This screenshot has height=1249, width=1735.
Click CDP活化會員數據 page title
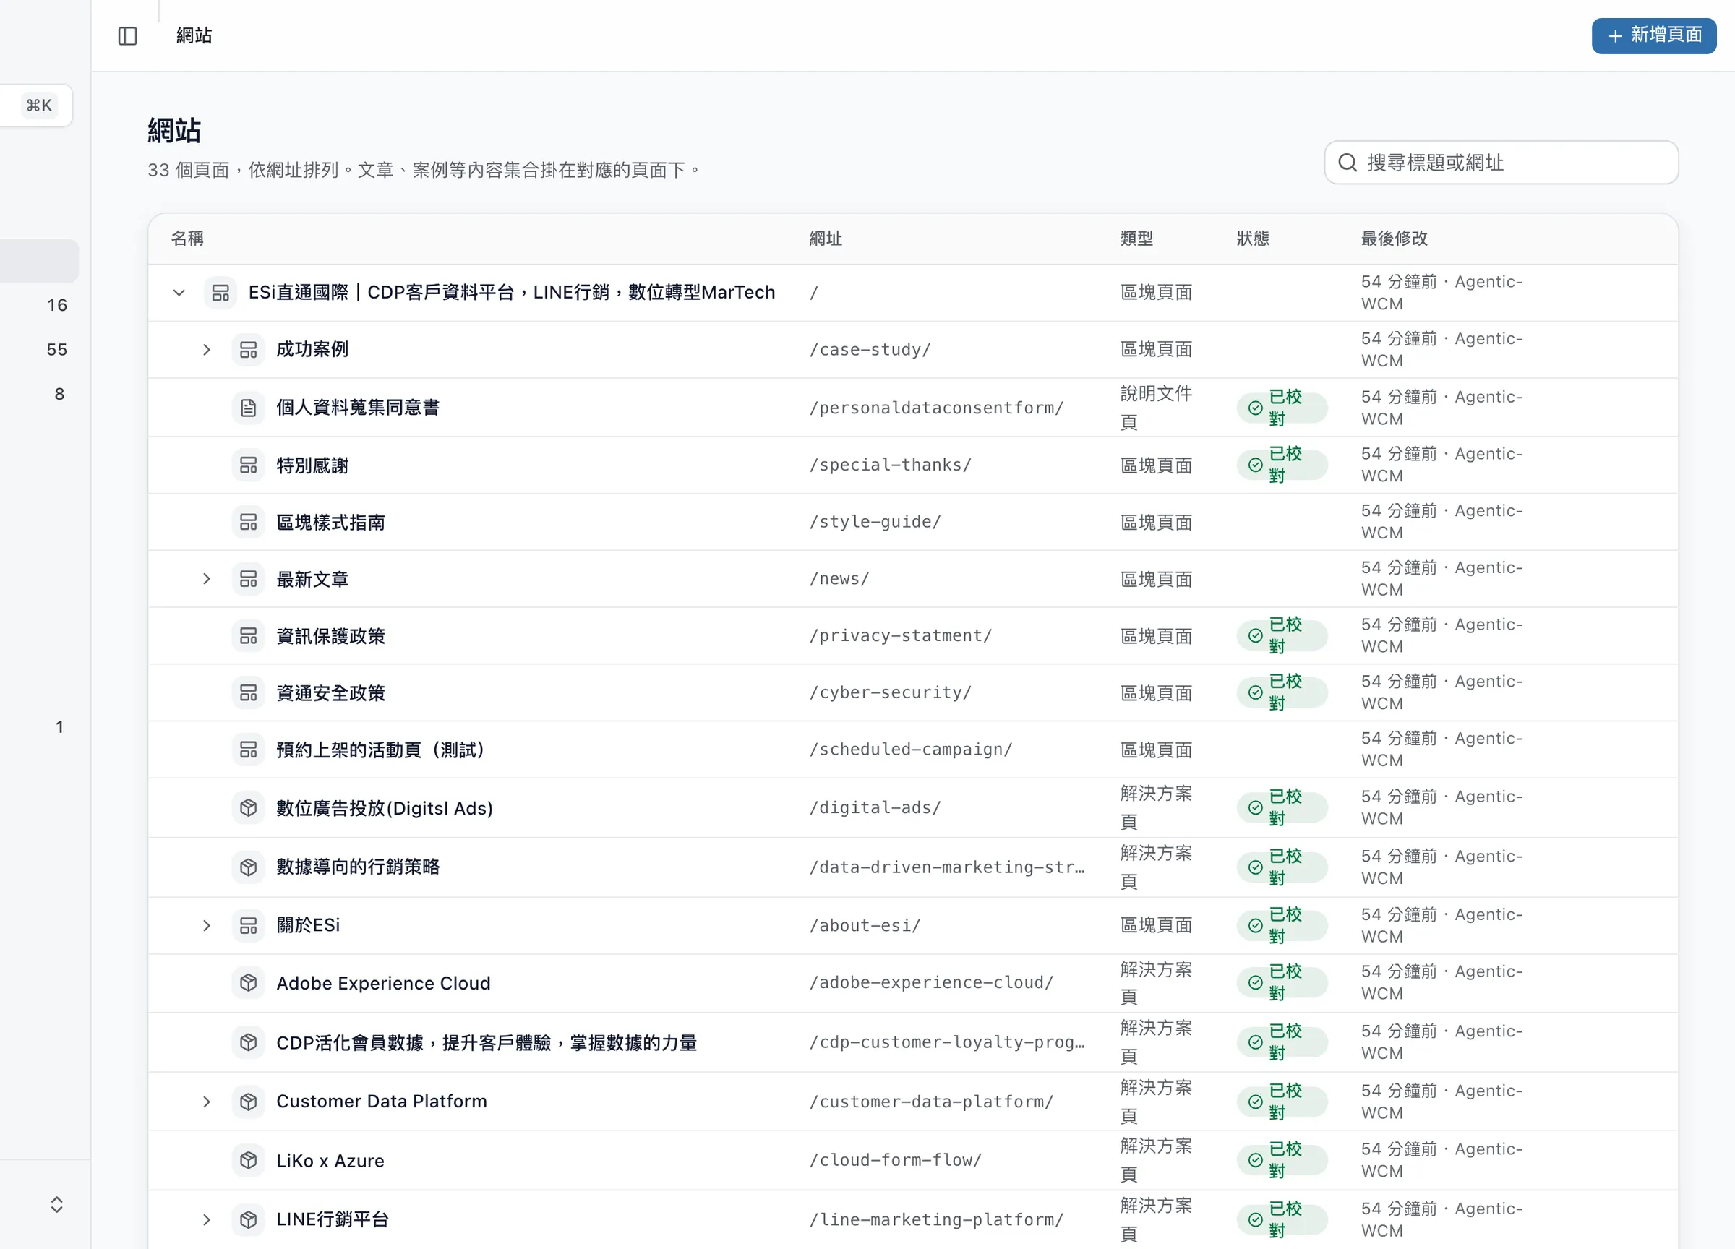487,1042
